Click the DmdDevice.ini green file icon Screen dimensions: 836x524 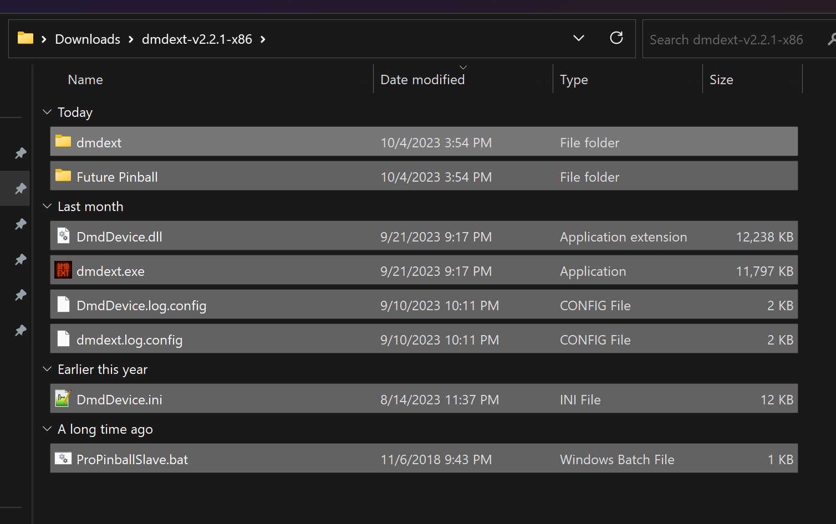coord(63,398)
